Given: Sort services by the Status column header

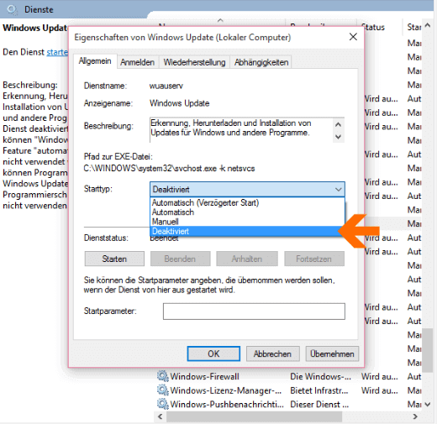Looking at the screenshot, I should pos(374,27).
